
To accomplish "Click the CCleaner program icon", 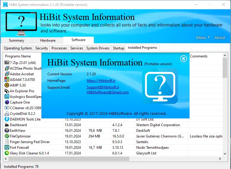I will pyautogui.click(x=7, y=108).
